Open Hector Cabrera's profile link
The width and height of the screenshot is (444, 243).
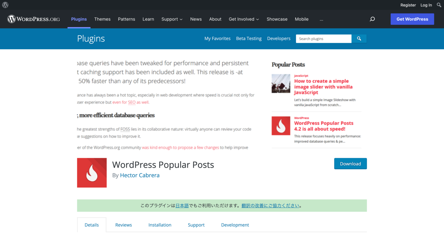(x=140, y=175)
